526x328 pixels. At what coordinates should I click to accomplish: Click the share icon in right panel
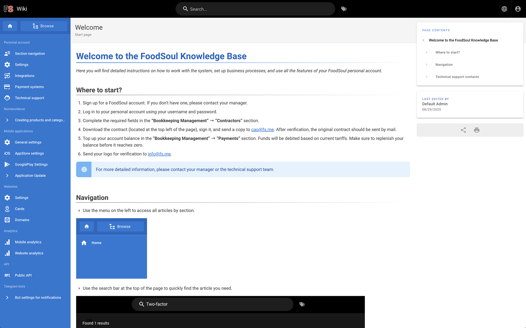click(x=463, y=130)
